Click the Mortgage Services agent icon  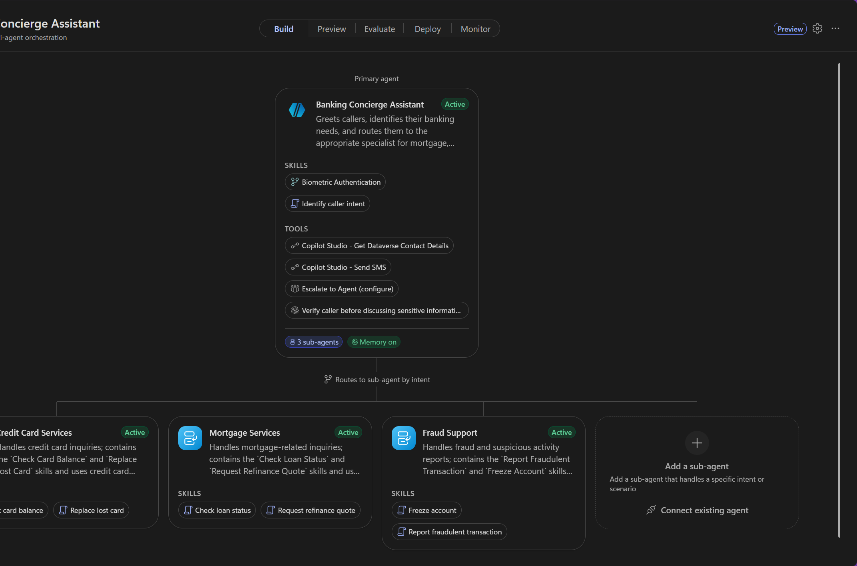pyautogui.click(x=190, y=438)
